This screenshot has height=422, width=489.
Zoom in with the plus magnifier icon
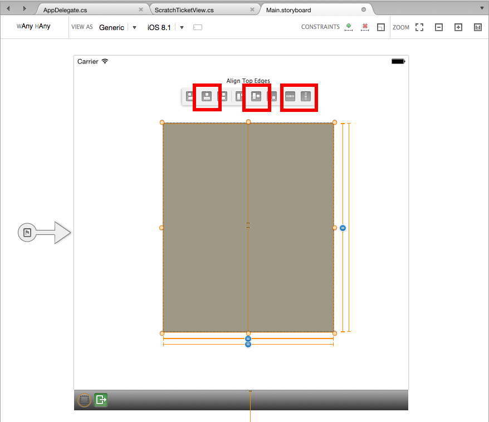click(x=457, y=27)
